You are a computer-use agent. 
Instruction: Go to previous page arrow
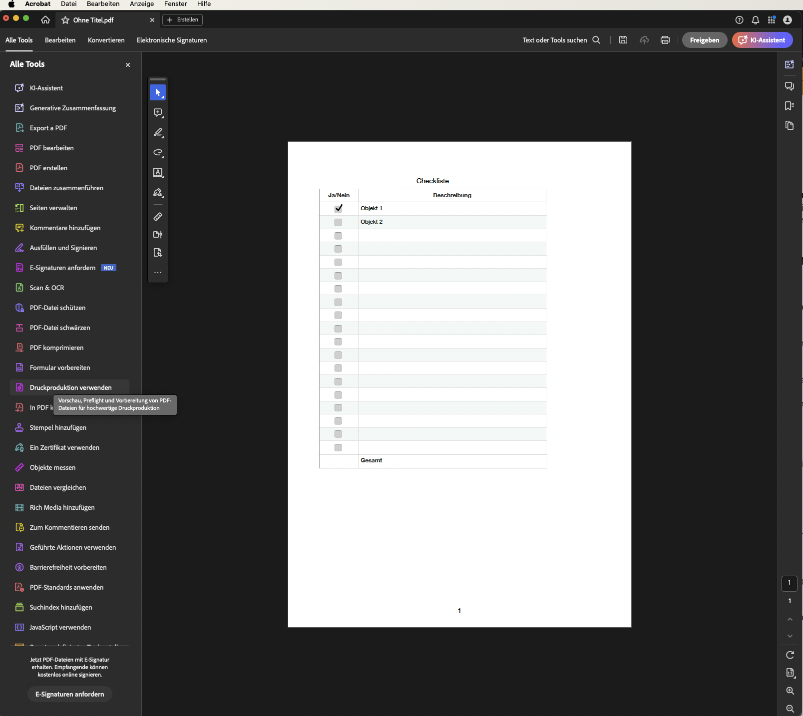point(790,619)
